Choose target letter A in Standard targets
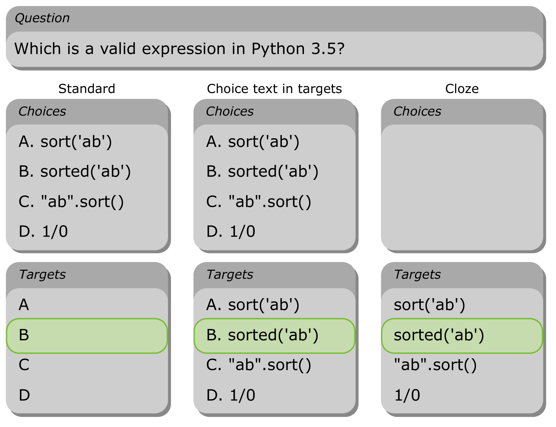 24,305
